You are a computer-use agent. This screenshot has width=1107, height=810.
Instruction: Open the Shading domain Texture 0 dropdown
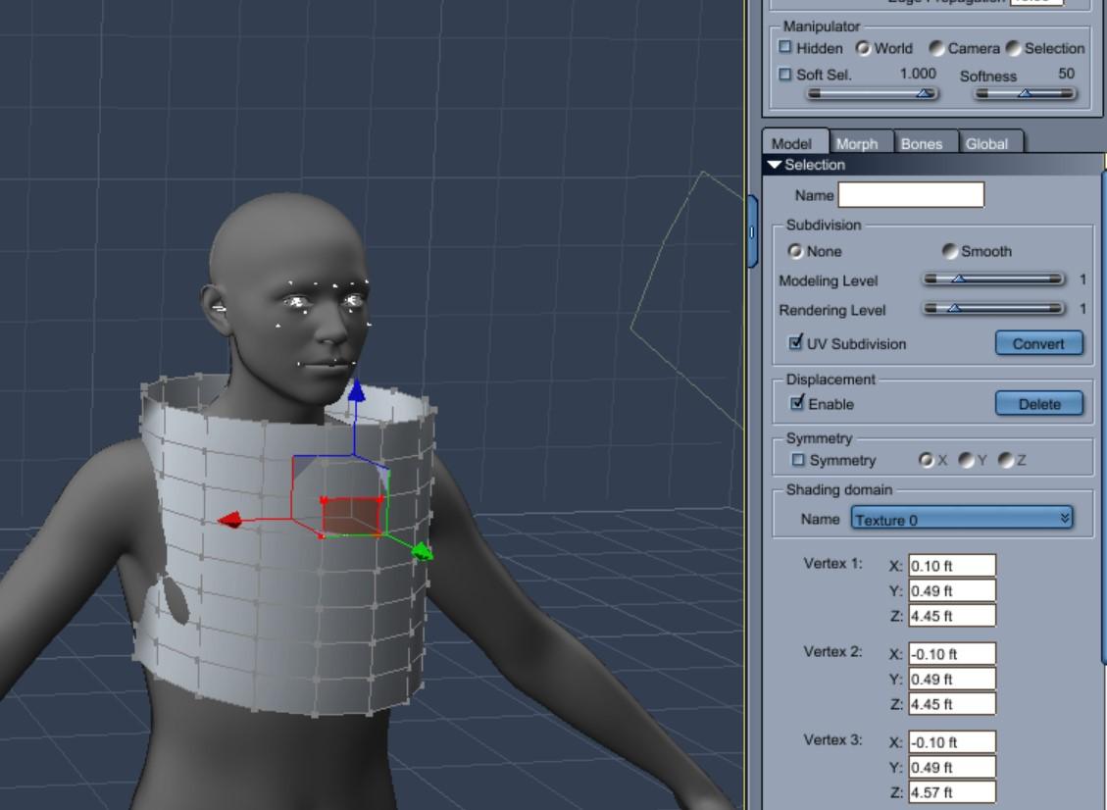coord(962,519)
